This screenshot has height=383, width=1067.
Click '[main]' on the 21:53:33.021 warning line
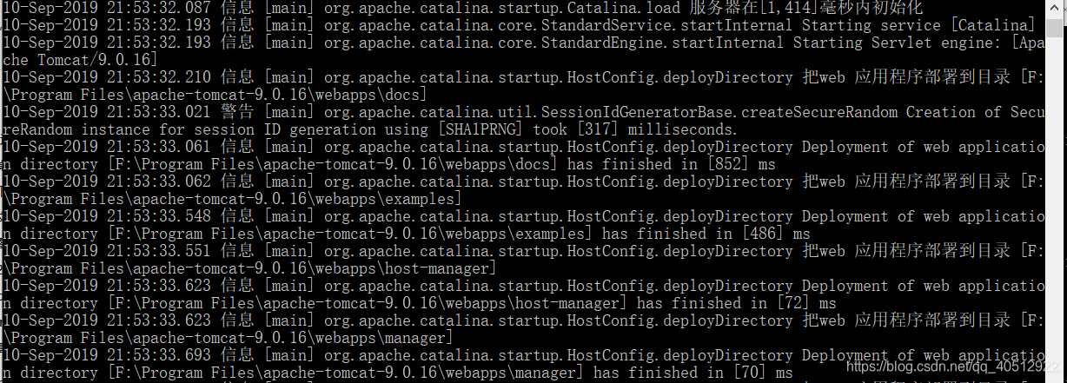pyautogui.click(x=288, y=112)
